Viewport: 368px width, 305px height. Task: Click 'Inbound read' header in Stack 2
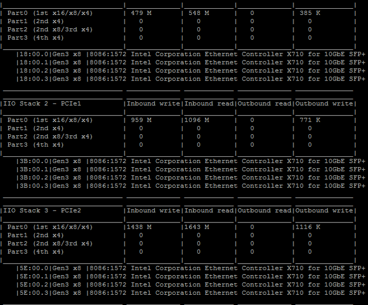(209, 104)
